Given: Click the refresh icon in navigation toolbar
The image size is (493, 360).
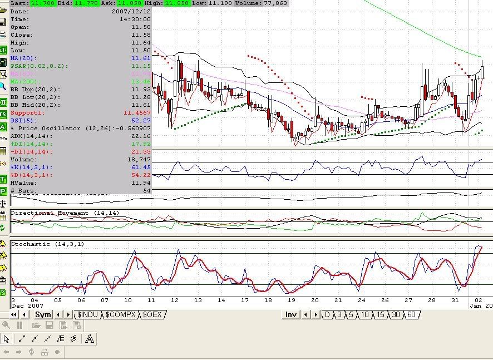Looking at the screenshot, I should [x=32, y=352].
